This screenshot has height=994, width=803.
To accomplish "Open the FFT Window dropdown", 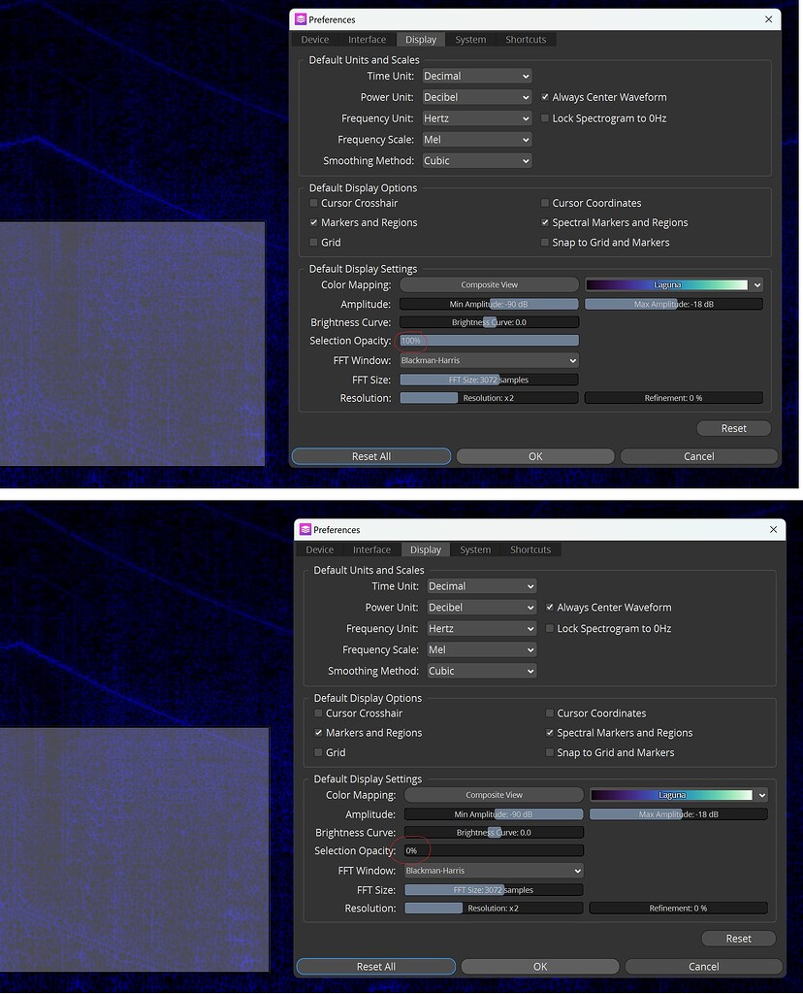I will click(x=489, y=360).
